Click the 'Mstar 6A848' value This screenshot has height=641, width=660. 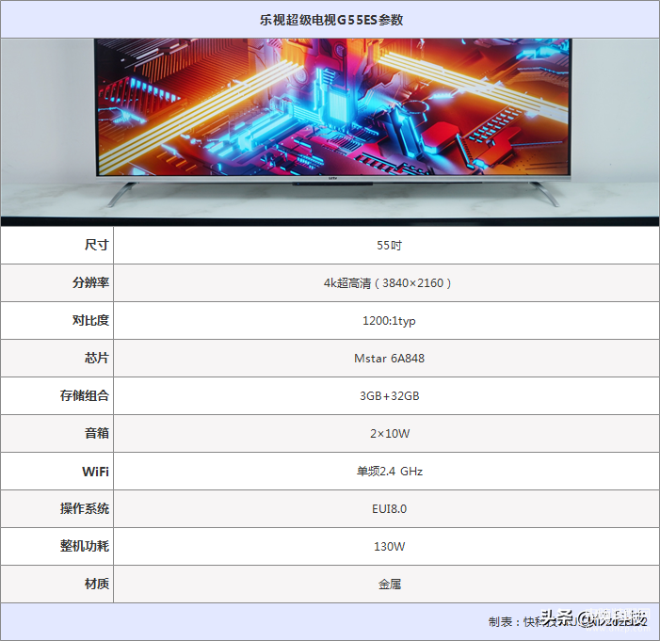tap(389, 359)
